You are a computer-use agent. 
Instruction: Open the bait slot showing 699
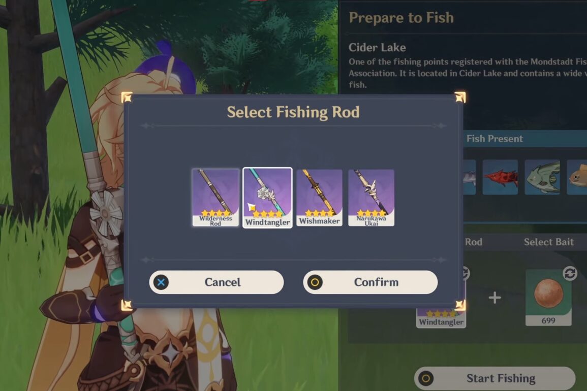(548, 298)
